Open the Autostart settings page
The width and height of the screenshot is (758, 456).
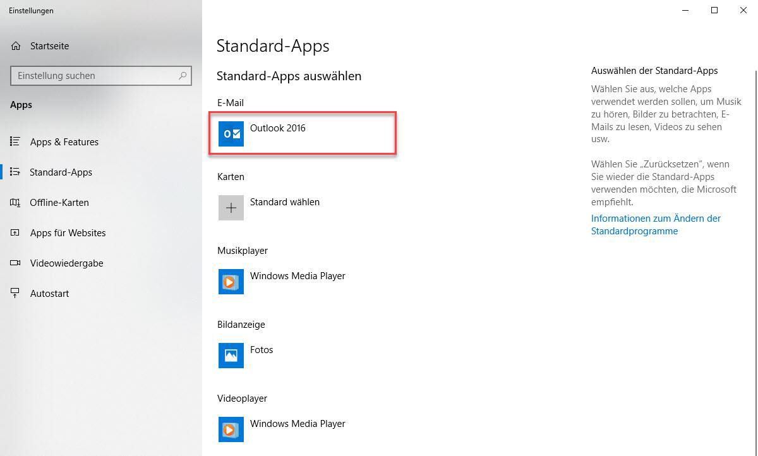pyautogui.click(x=49, y=294)
